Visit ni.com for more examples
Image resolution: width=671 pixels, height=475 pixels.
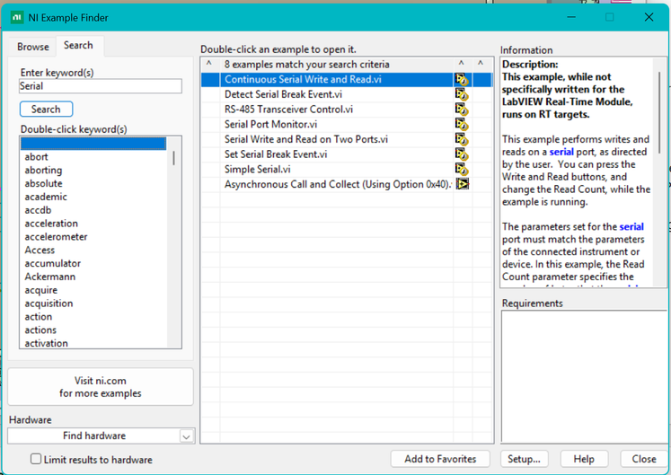tap(101, 387)
